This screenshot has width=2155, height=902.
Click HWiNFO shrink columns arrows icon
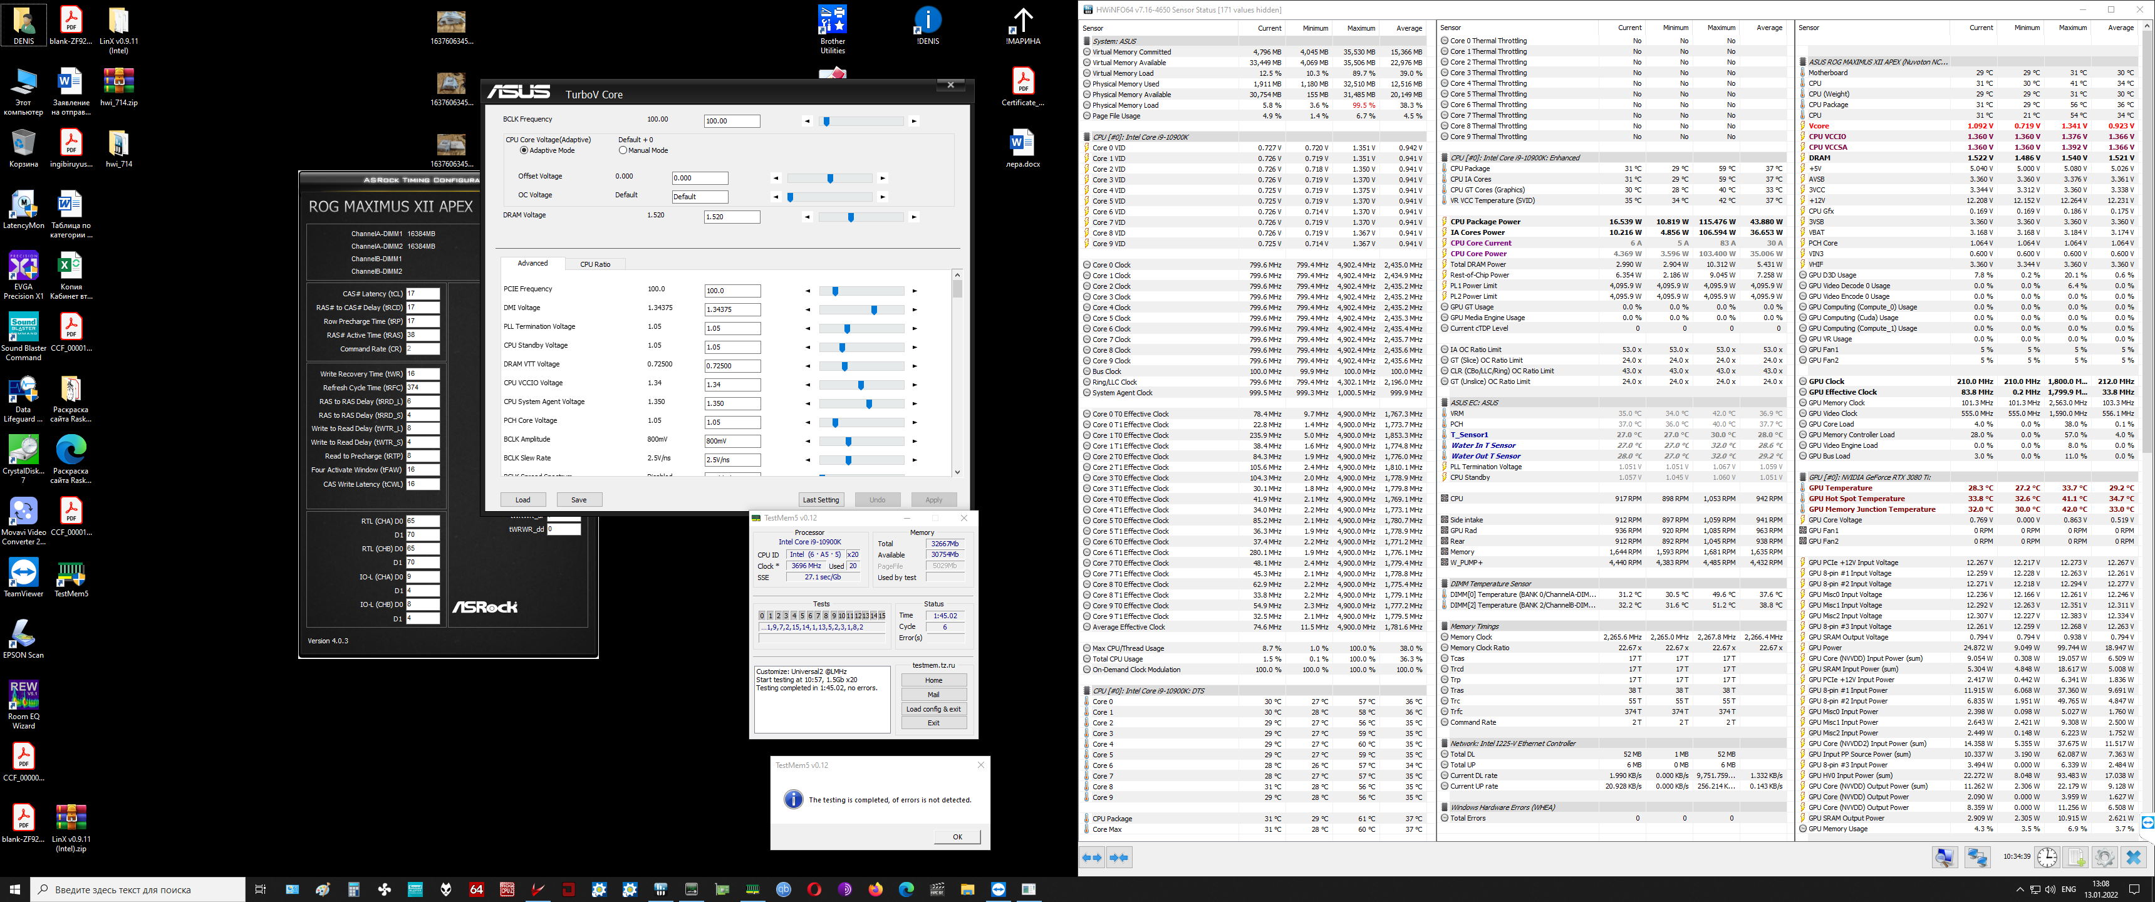(x=1119, y=858)
